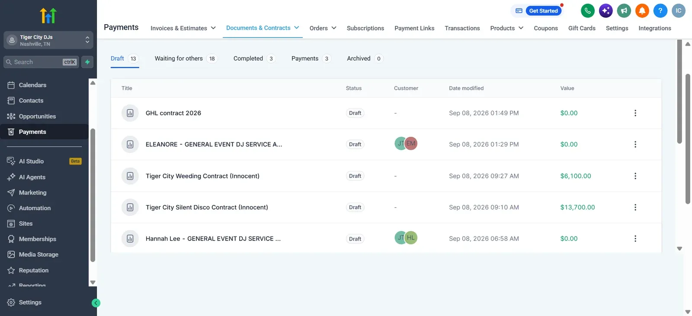Click the $13,700.00 value cell
Viewport: 692px width, 316px height.
pyautogui.click(x=577, y=207)
